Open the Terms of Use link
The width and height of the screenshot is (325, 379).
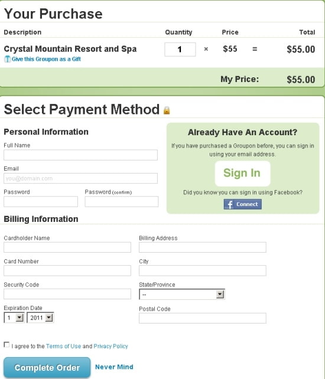[x=63, y=346]
